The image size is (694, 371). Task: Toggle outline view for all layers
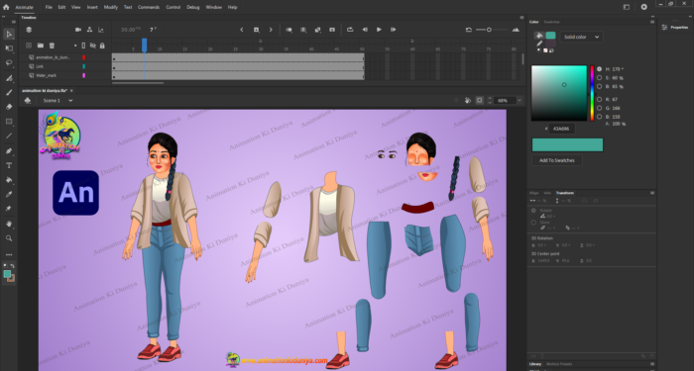[83, 46]
